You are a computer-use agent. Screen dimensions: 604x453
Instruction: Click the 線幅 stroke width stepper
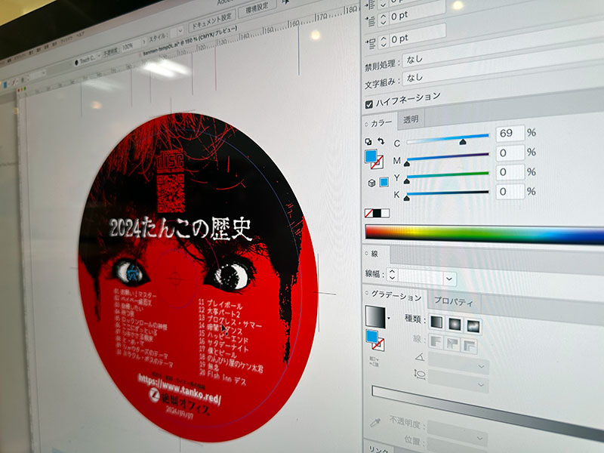[x=392, y=274]
